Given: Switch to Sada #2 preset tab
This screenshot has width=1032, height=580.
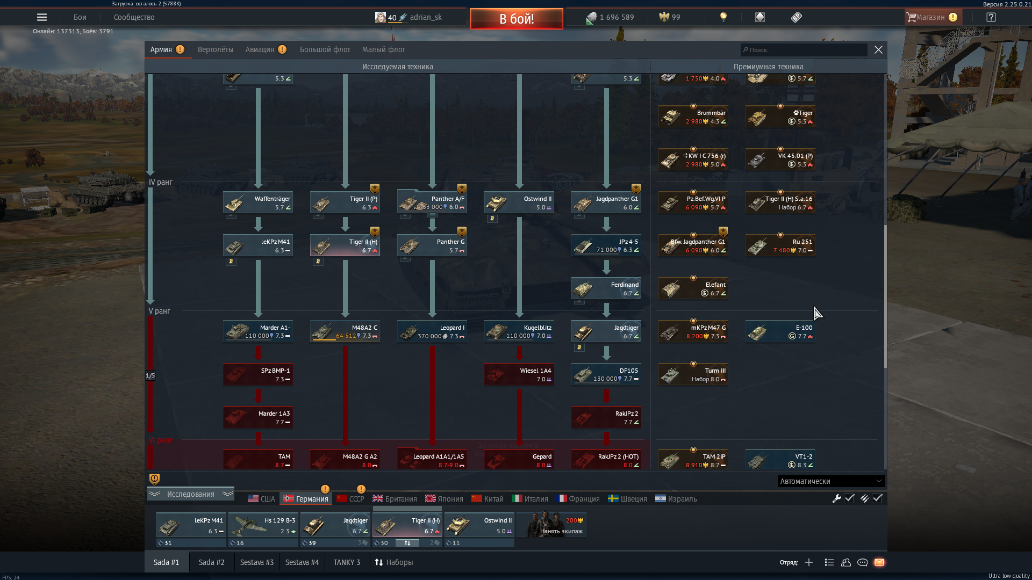Looking at the screenshot, I should point(211,562).
